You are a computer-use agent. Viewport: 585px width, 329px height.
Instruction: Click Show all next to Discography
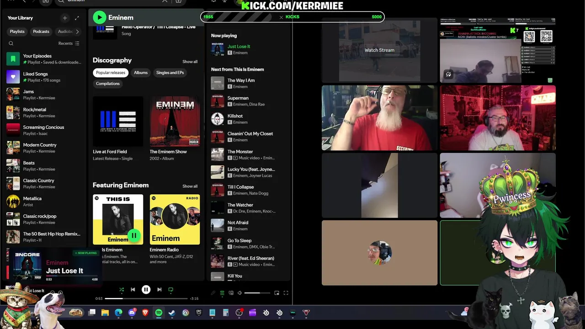(x=190, y=62)
